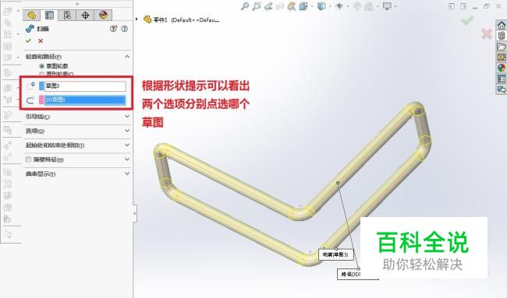Click the profile selection icon
Viewport: 507px width, 298px height.
point(30,86)
